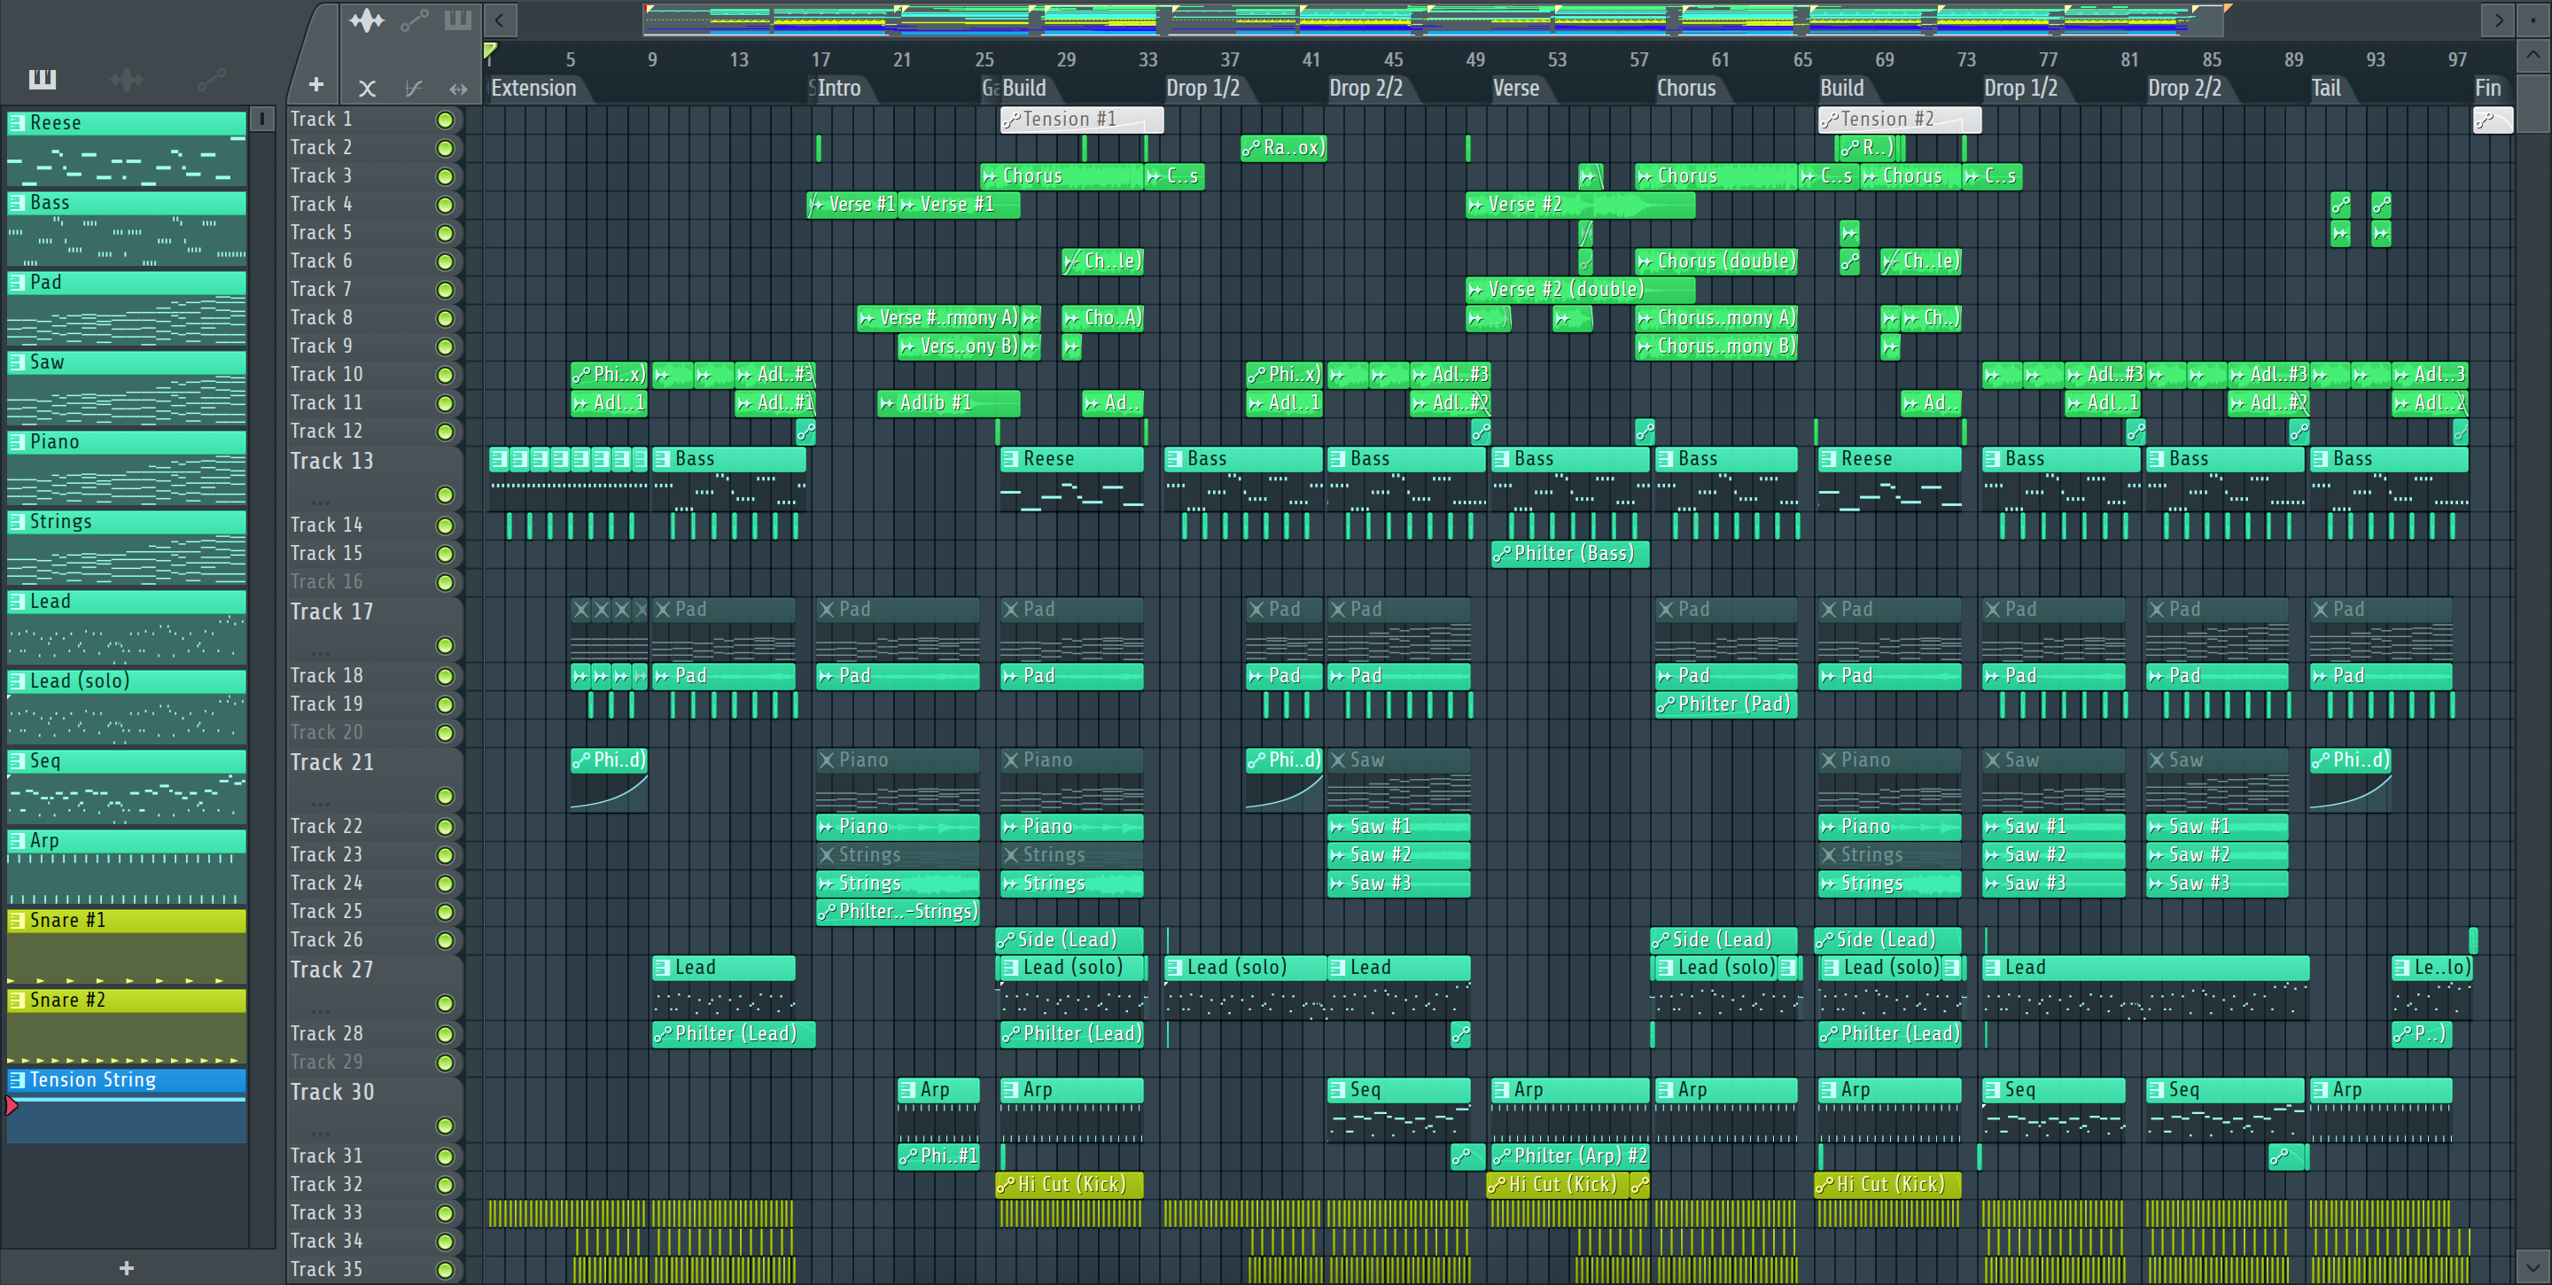Screen dimensions: 2552x1285
Task: Open the Philter (Arp) #2 clip menu icon
Action: (1503, 1156)
